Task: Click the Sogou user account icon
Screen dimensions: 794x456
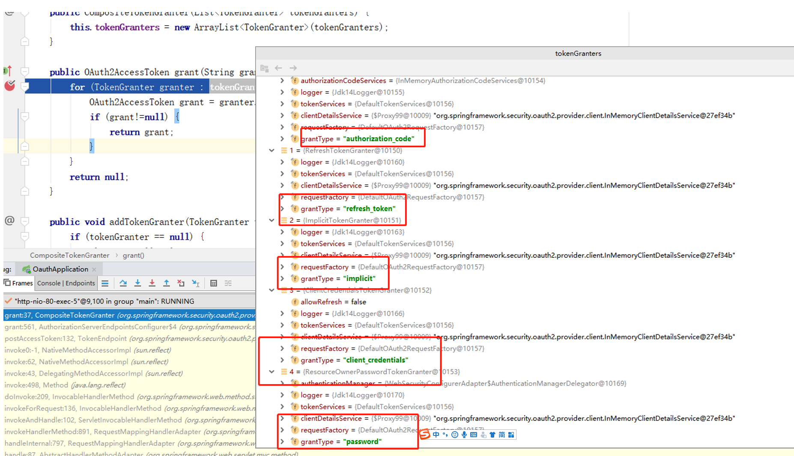Action: 484,435
